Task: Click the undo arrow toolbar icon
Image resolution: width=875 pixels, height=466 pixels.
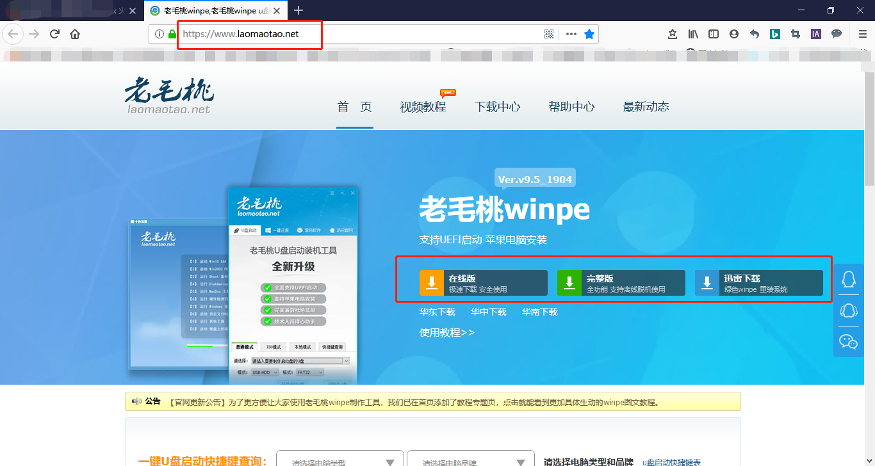Action: (755, 34)
